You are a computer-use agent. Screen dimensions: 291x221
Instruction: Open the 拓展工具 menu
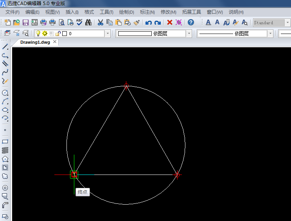click(191, 12)
